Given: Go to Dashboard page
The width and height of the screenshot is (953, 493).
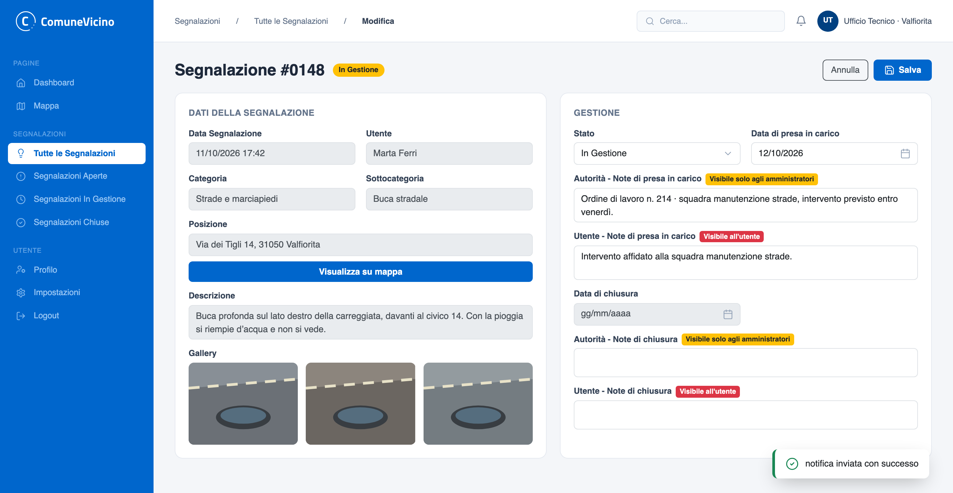Looking at the screenshot, I should point(76,83).
